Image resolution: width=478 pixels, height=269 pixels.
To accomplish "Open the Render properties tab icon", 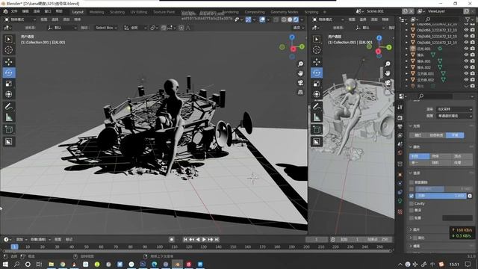I will coord(400,118).
